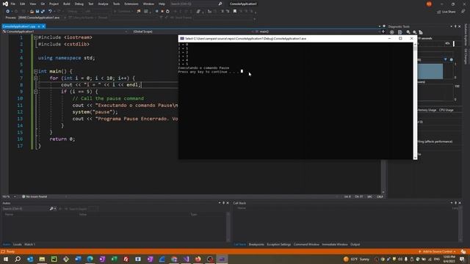
Task: Close the Diagnostic Tools panel
Action: pos(460,26)
